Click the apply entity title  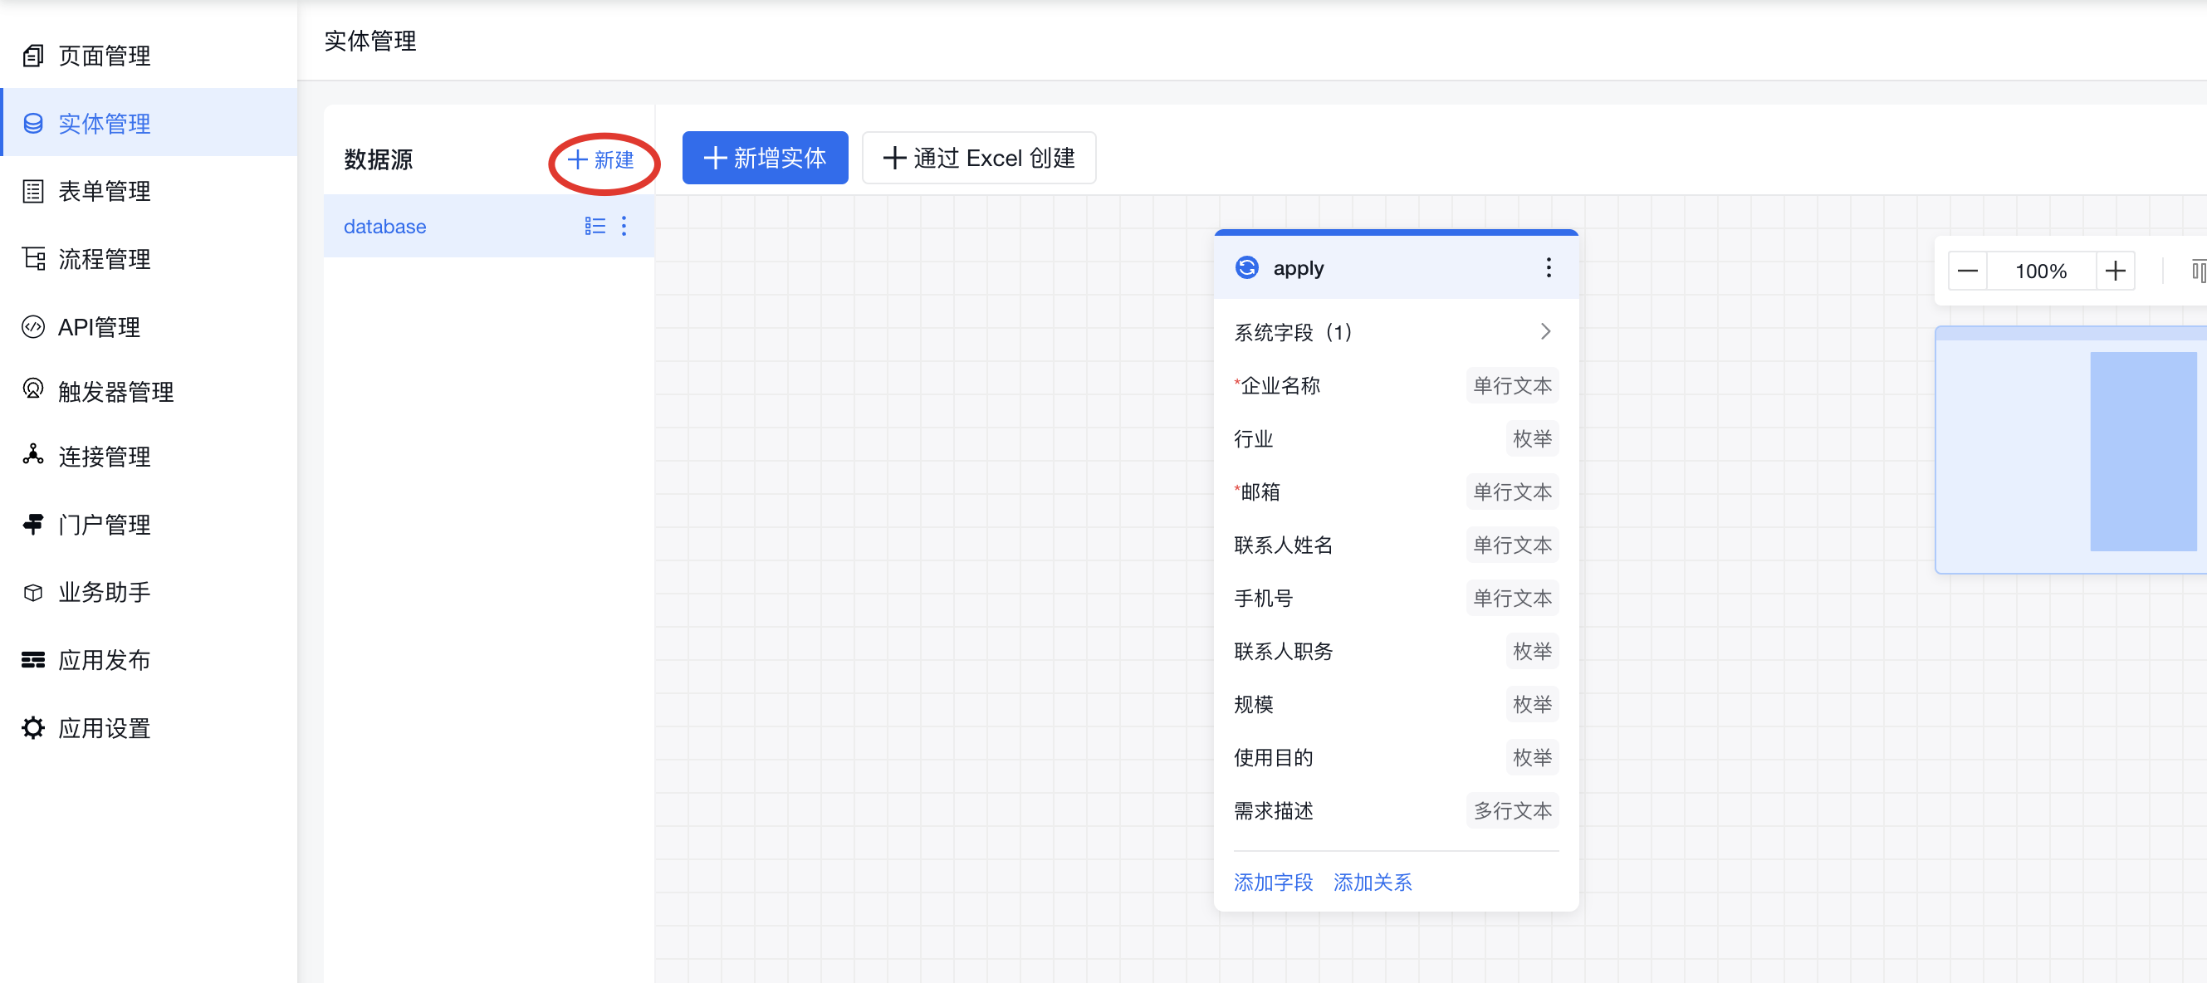pyautogui.click(x=1298, y=268)
